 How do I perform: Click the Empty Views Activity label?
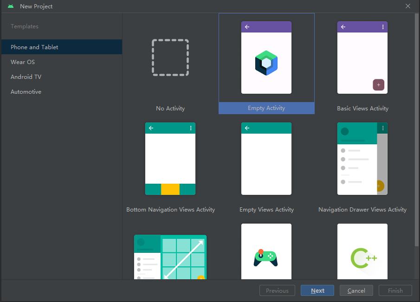coord(266,210)
